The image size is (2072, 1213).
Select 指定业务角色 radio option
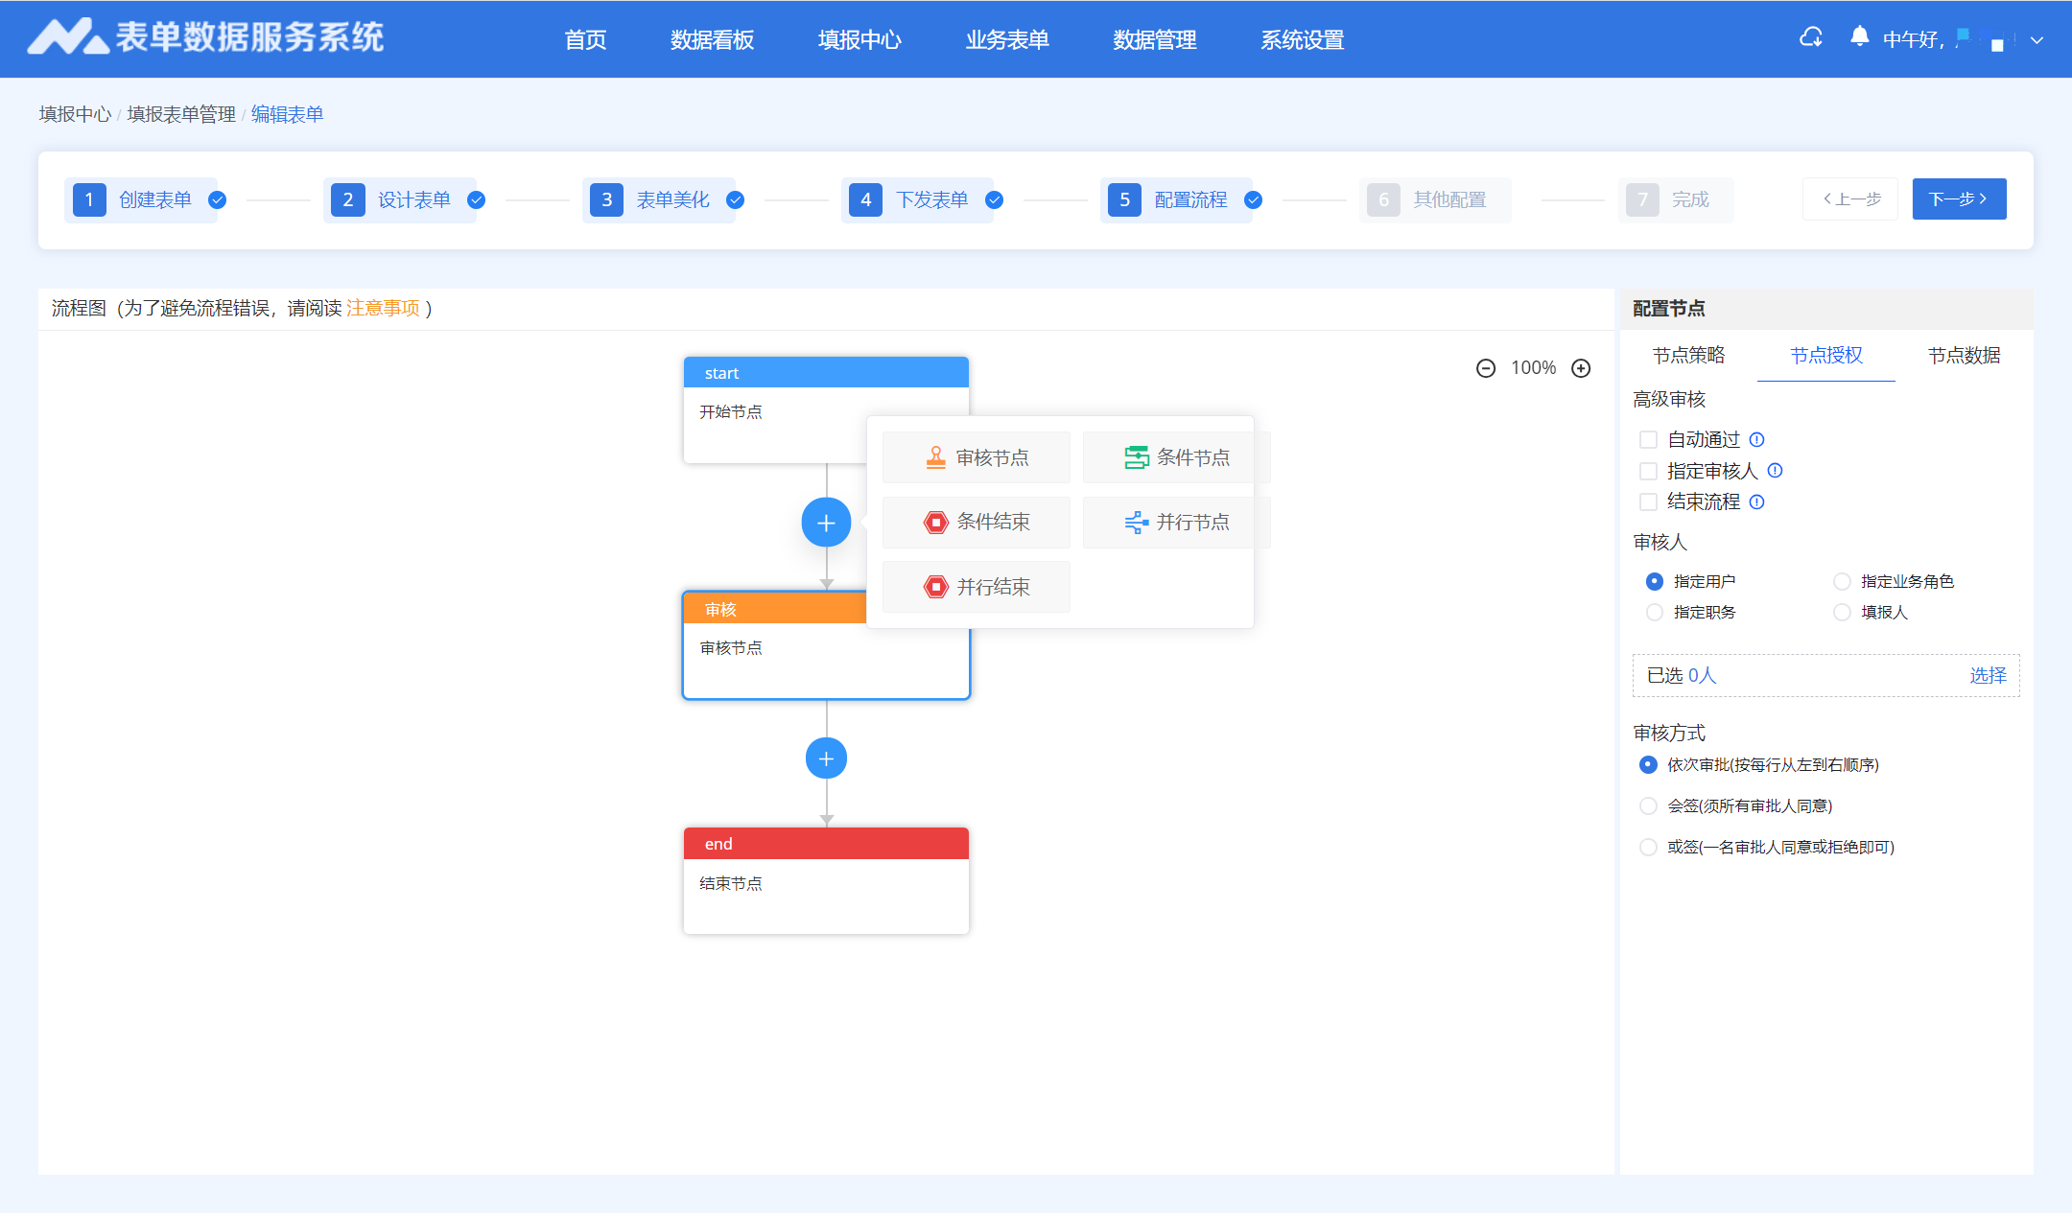click(1842, 581)
